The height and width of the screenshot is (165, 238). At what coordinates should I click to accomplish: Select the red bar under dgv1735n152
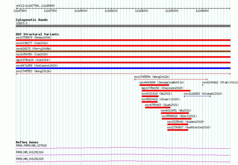[x=166, y=91]
